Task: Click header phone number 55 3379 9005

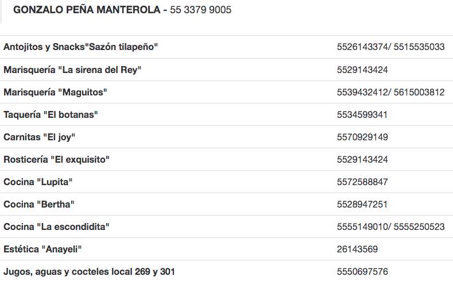Action: coord(200,10)
